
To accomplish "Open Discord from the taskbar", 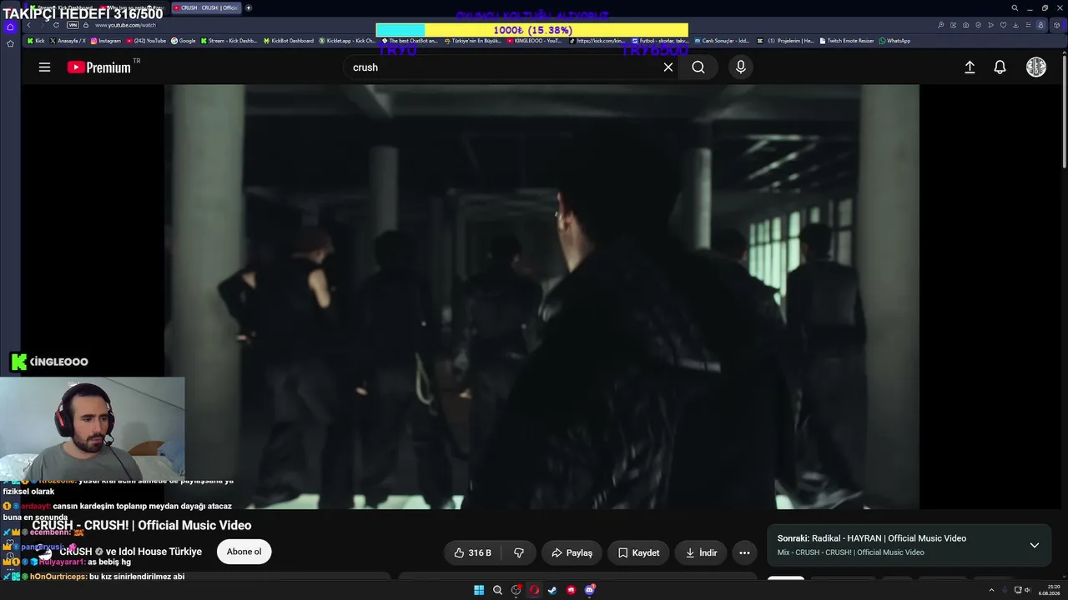I will pyautogui.click(x=590, y=590).
